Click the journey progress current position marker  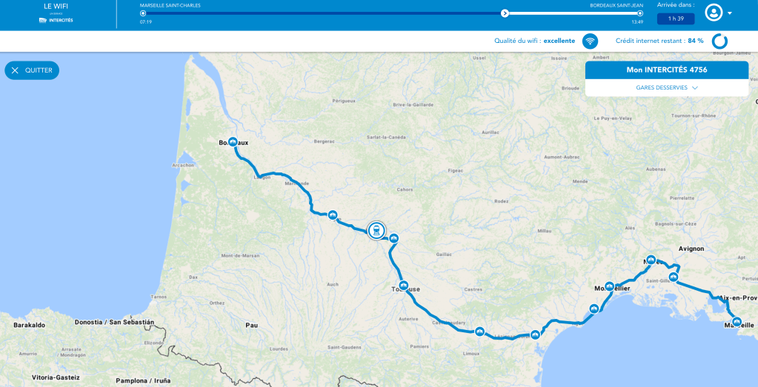[x=504, y=13]
